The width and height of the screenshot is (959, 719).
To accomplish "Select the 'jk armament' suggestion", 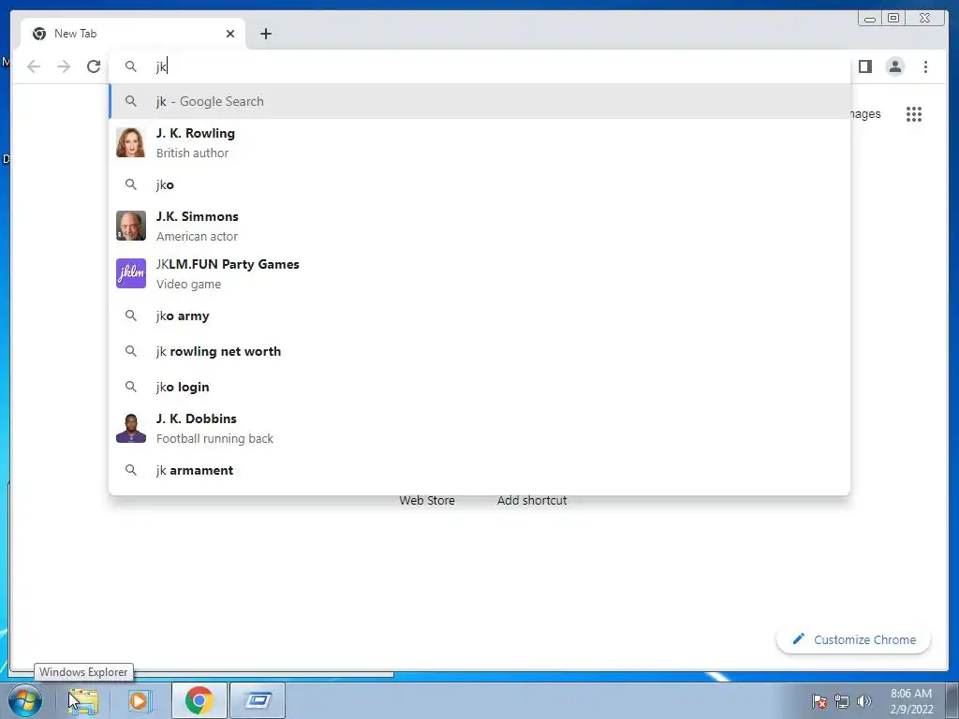I will click(479, 470).
